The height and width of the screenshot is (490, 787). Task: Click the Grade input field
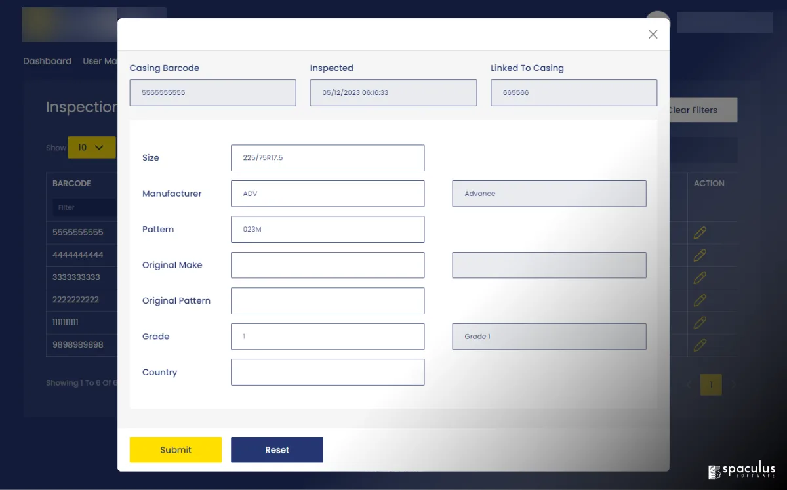[327, 337]
